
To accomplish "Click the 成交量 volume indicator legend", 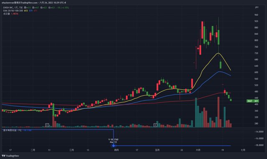I will coord(7,14).
